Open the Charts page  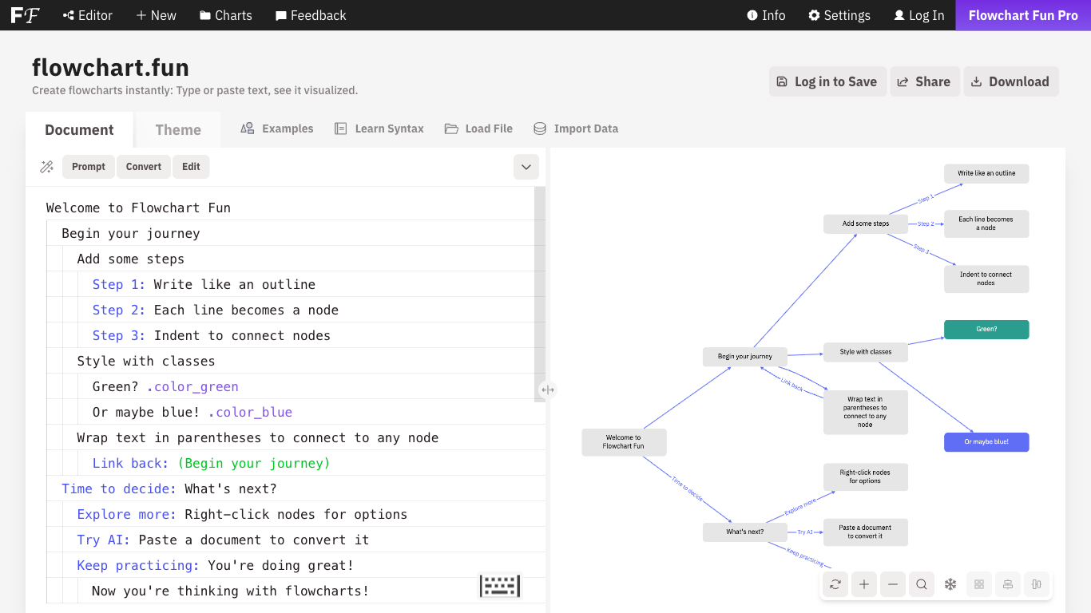pyautogui.click(x=225, y=15)
